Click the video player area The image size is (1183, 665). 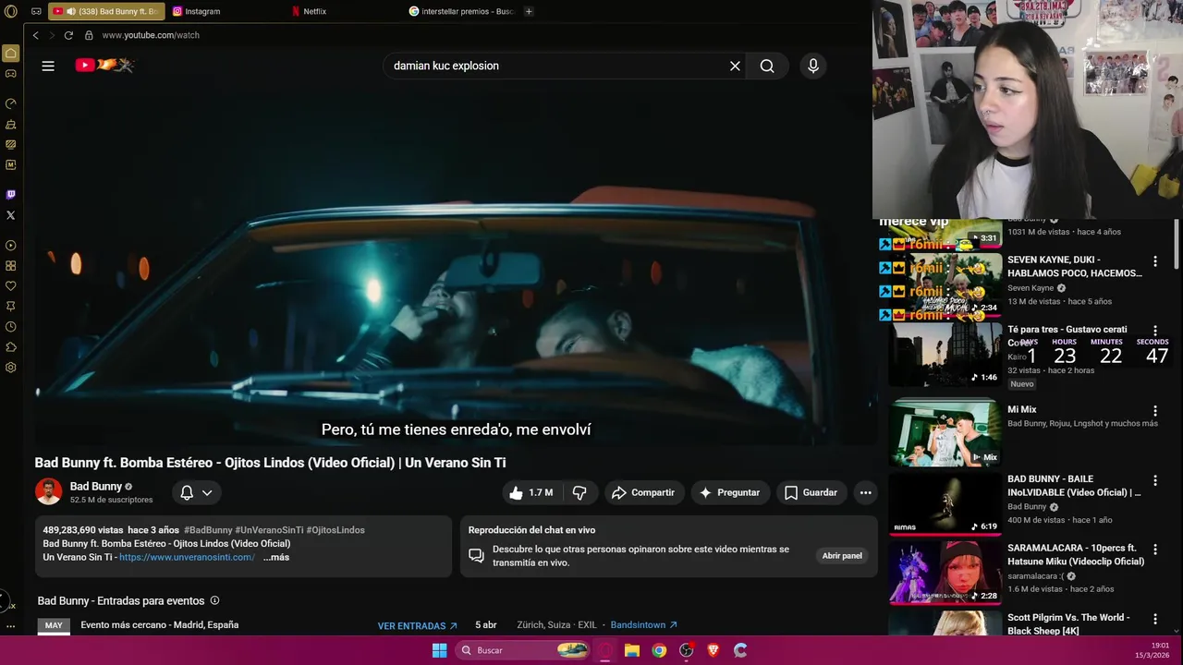pos(457,268)
